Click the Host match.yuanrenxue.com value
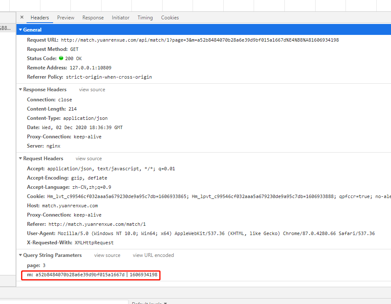 [x=70, y=206]
